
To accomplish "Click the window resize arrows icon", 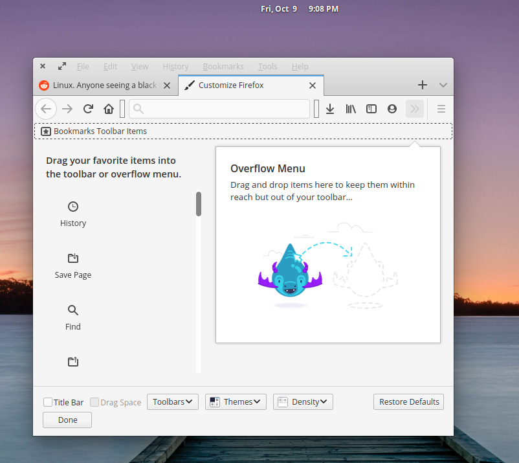I will tap(62, 66).
